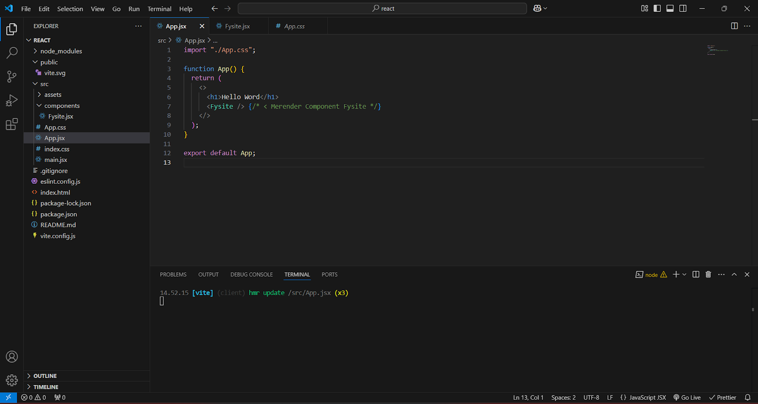This screenshot has width=758, height=404.
Task: Toggle the primary side bar layout button
Action: (x=657, y=9)
